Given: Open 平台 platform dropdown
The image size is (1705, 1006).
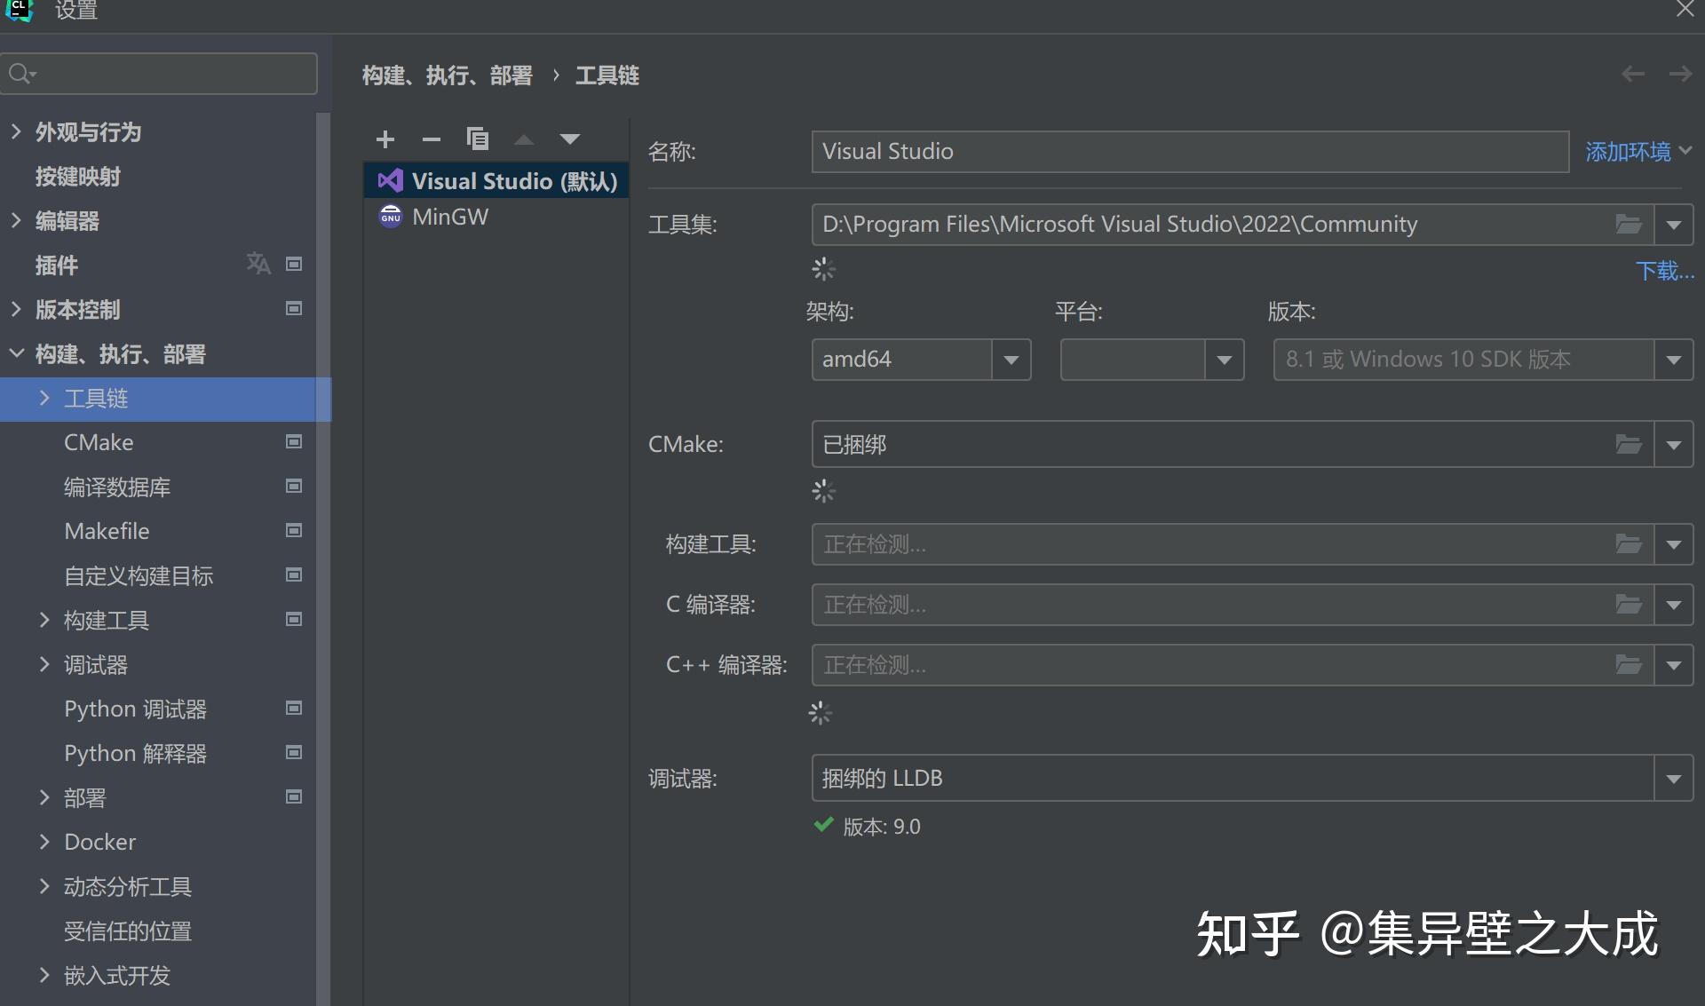Looking at the screenshot, I should pos(1224,360).
